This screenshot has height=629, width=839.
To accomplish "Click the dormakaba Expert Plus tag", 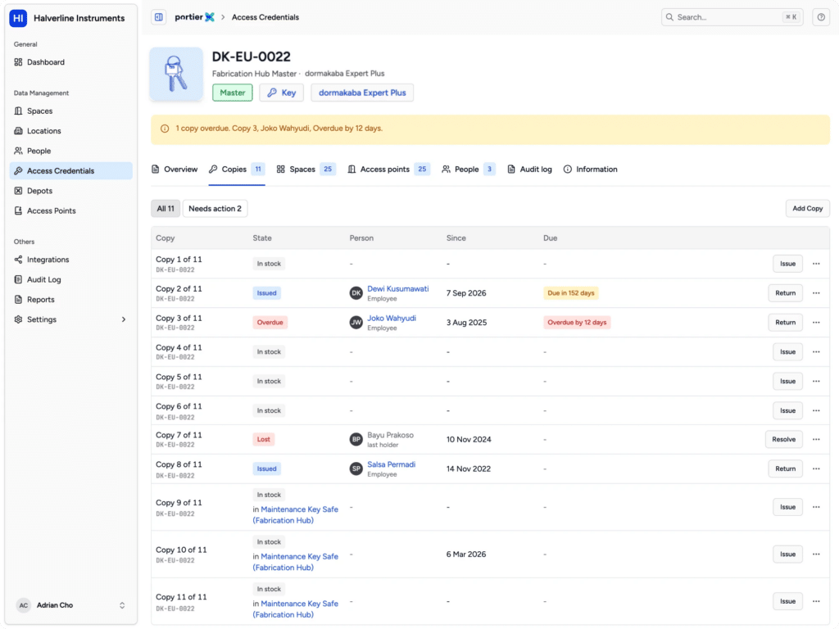I will 362,93.
